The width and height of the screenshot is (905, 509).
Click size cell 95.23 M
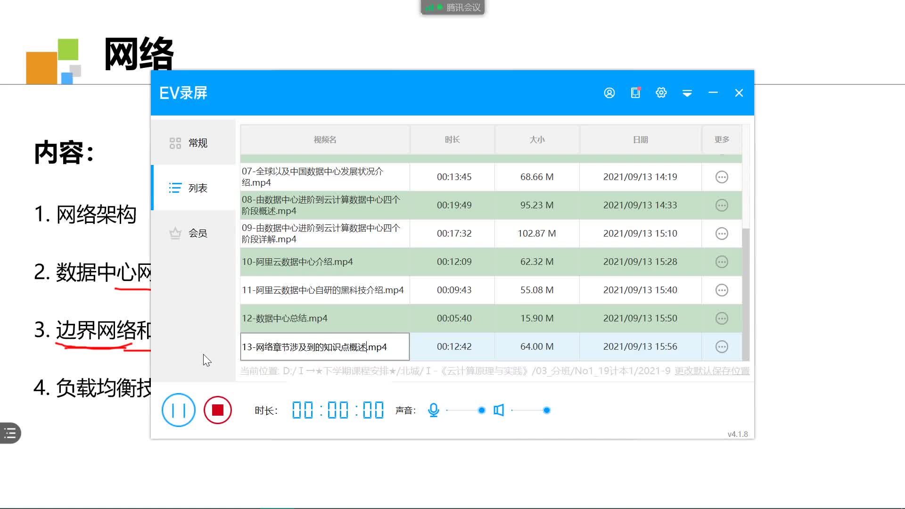point(537,205)
